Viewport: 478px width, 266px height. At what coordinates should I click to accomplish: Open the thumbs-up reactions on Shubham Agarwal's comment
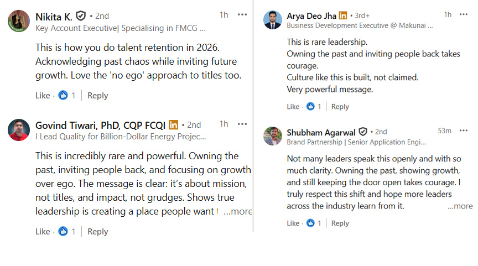(310, 223)
